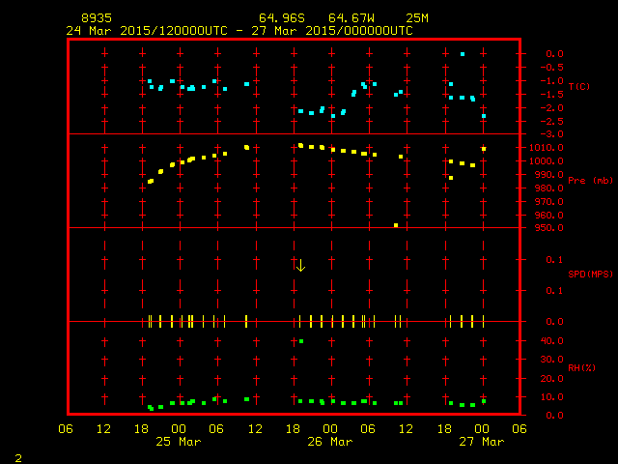Select the 25 Mar date label
The height and width of the screenshot is (464, 618).
[179, 442]
